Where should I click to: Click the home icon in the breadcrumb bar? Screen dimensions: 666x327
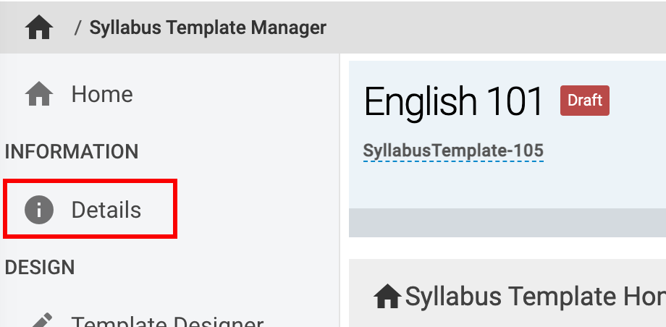coord(39,28)
